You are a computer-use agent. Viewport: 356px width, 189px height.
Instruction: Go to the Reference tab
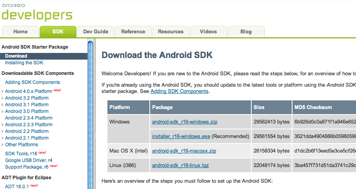coord(133,32)
